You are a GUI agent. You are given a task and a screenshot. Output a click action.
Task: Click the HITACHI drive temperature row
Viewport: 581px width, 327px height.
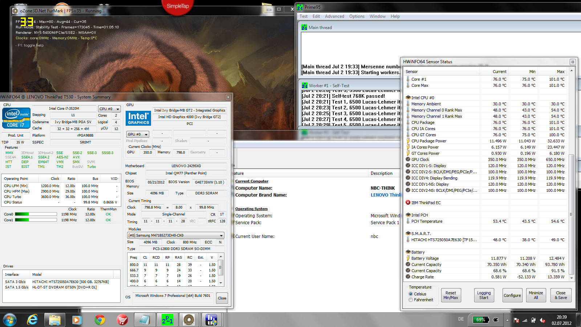point(486,239)
